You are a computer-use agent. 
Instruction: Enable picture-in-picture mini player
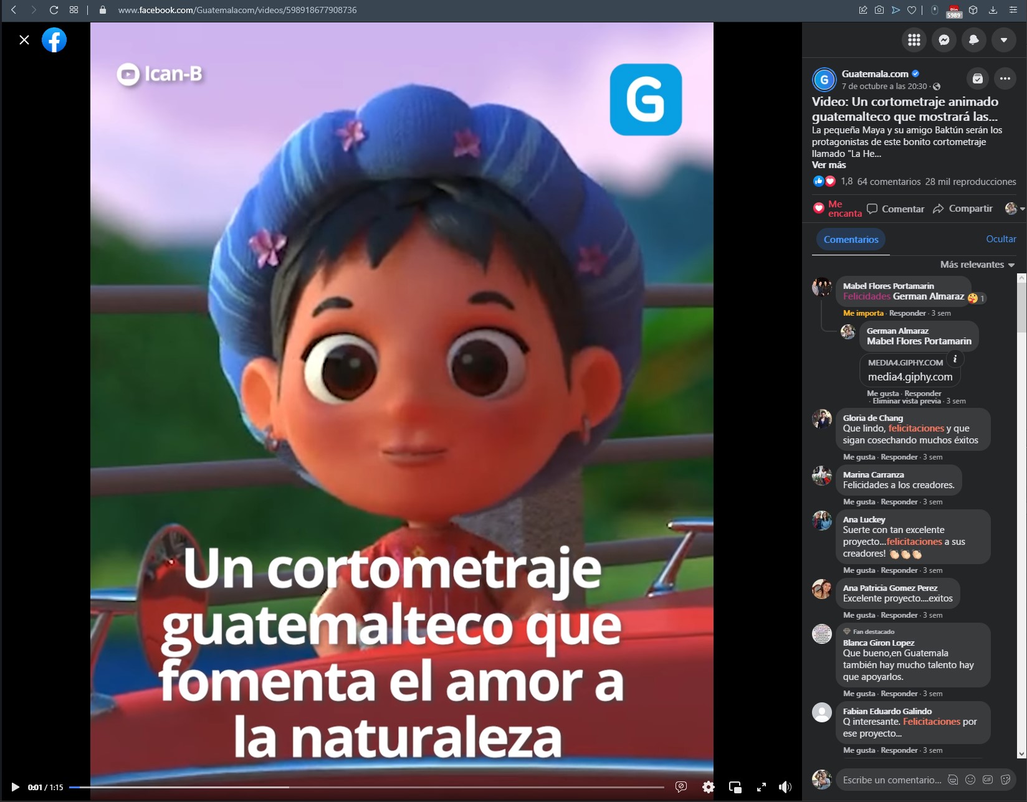pos(735,787)
